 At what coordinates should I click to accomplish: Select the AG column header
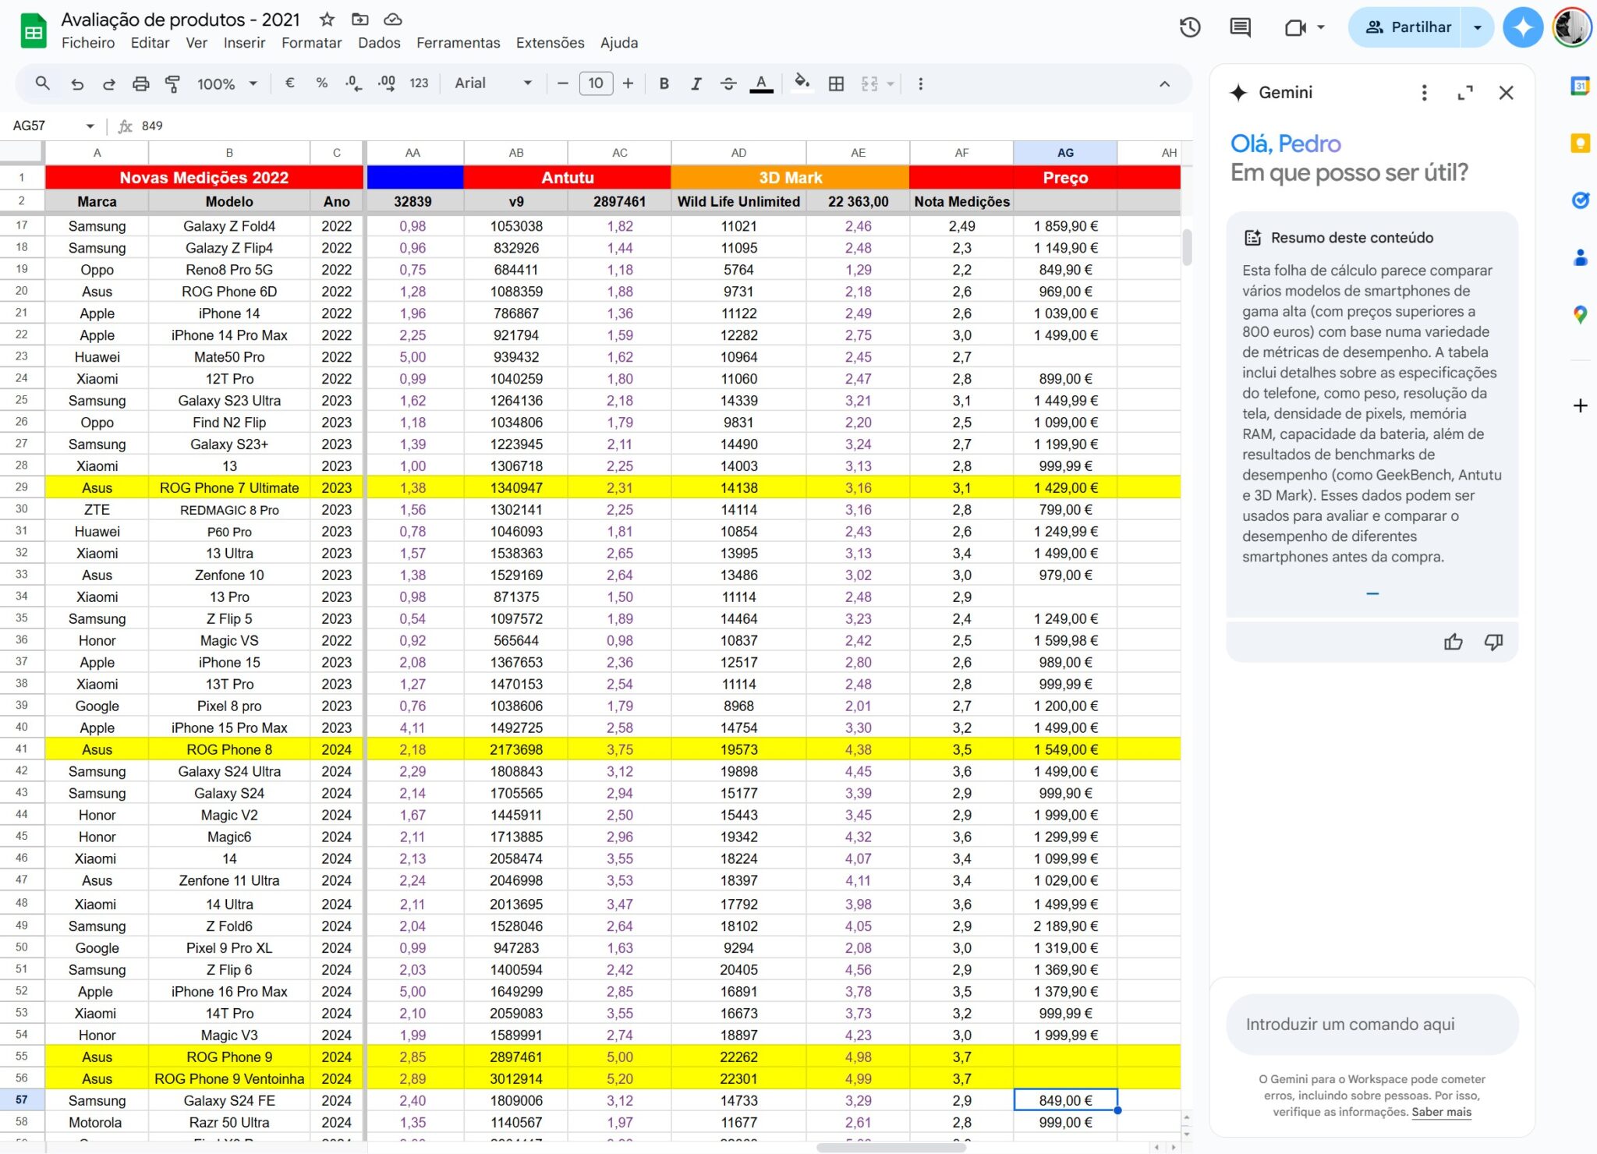[x=1065, y=153]
